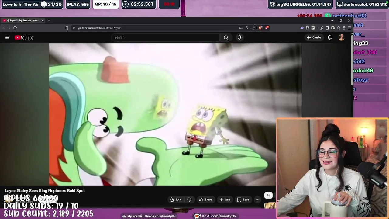
Task: Open YouTube notifications bell
Action: [329, 37]
